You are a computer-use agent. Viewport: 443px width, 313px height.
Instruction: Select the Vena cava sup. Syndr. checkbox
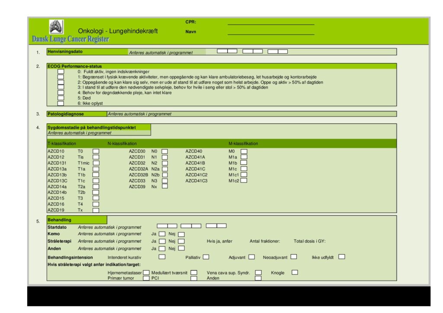click(x=258, y=273)
